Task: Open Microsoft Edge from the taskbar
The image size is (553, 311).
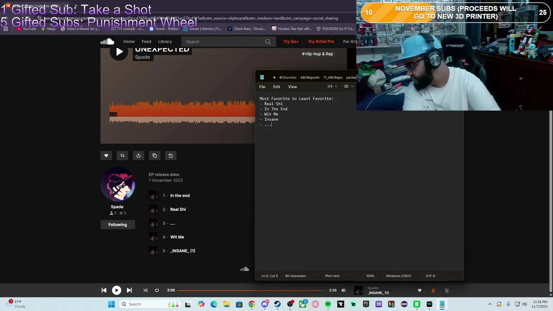Action: (x=214, y=304)
